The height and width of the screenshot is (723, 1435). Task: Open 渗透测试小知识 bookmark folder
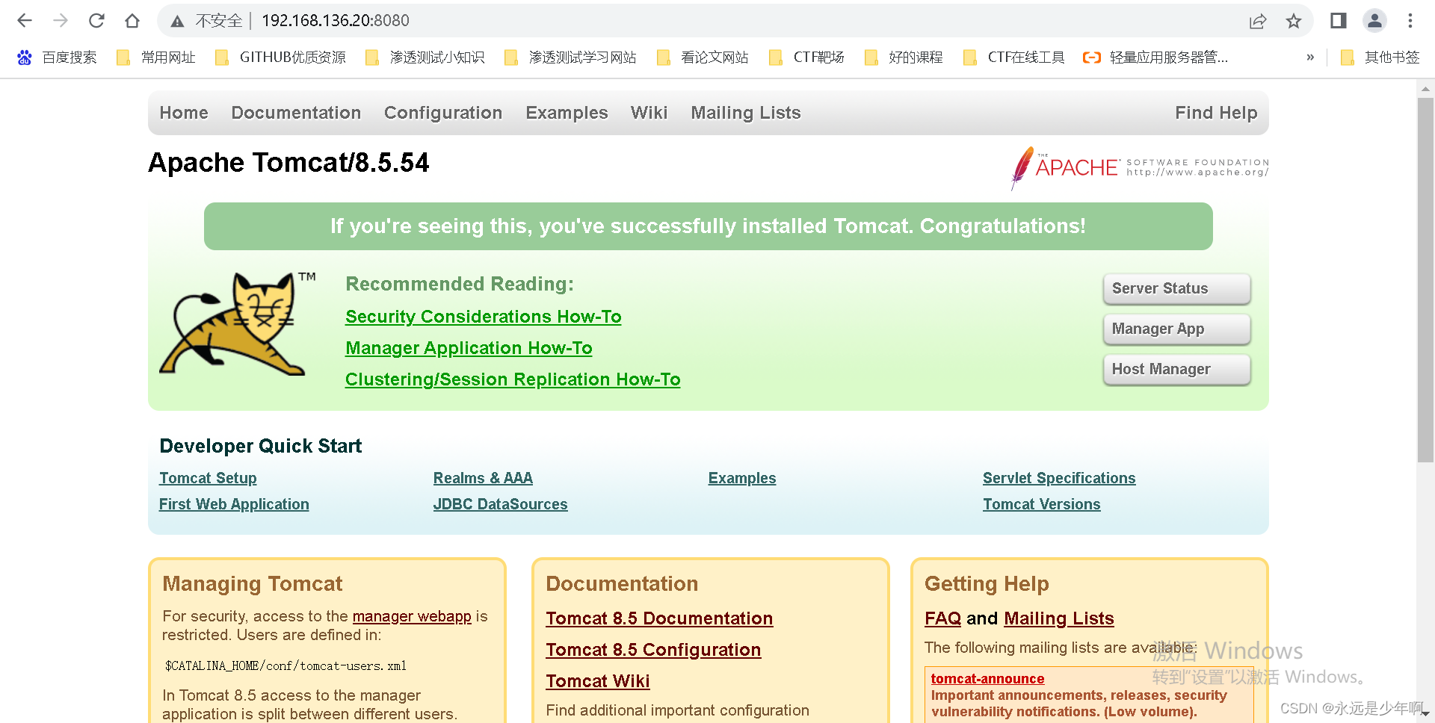[x=425, y=58]
